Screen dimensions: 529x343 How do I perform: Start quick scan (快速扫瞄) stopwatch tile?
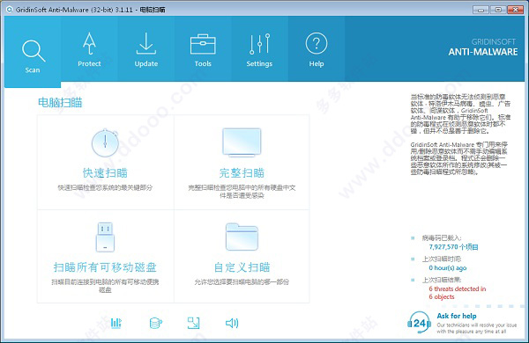coord(105,162)
